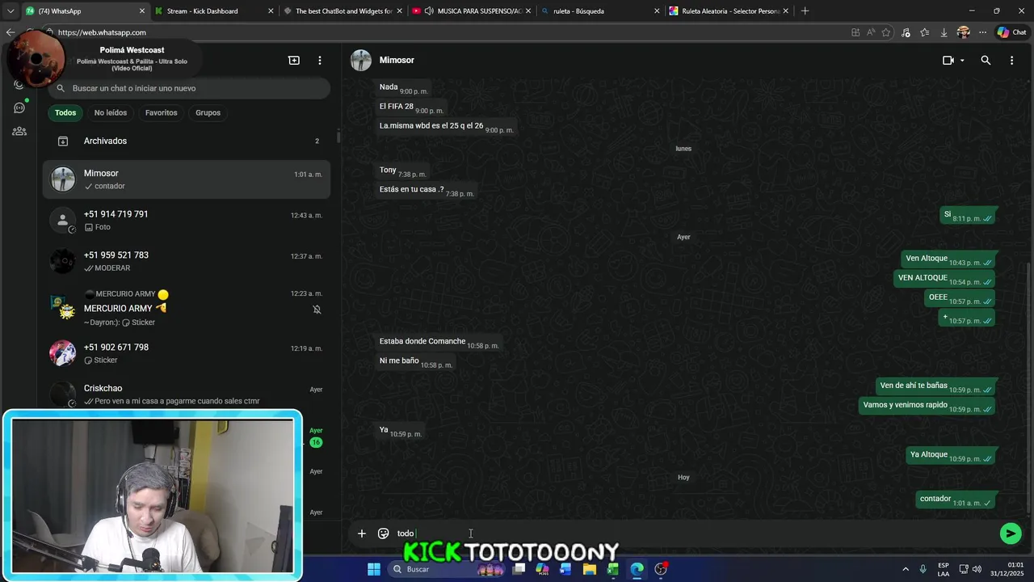Image resolution: width=1034 pixels, height=582 pixels.
Task: Open the Criskchao chat
Action: (x=187, y=394)
